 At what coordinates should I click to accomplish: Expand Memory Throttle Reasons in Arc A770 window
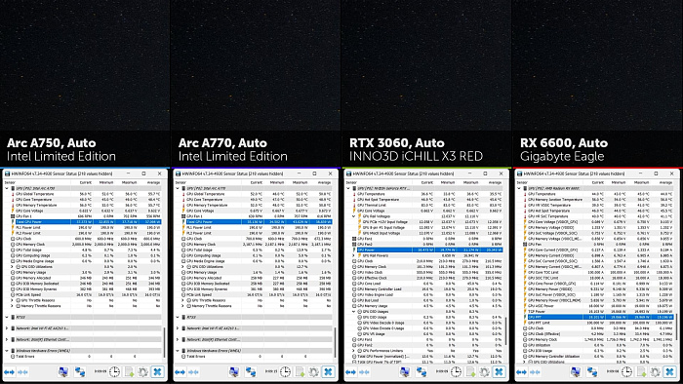pos(183,306)
